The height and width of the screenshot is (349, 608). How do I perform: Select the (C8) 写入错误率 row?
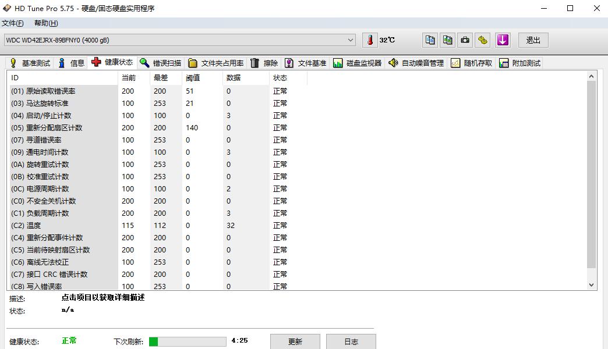coord(157,286)
